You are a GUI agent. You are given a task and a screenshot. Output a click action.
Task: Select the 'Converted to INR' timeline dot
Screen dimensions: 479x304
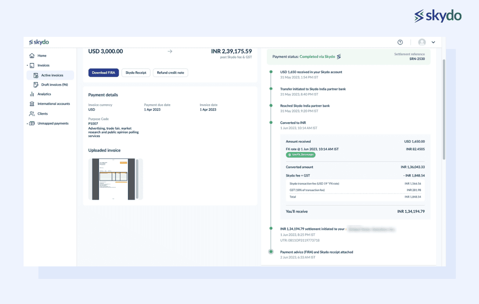(x=270, y=123)
